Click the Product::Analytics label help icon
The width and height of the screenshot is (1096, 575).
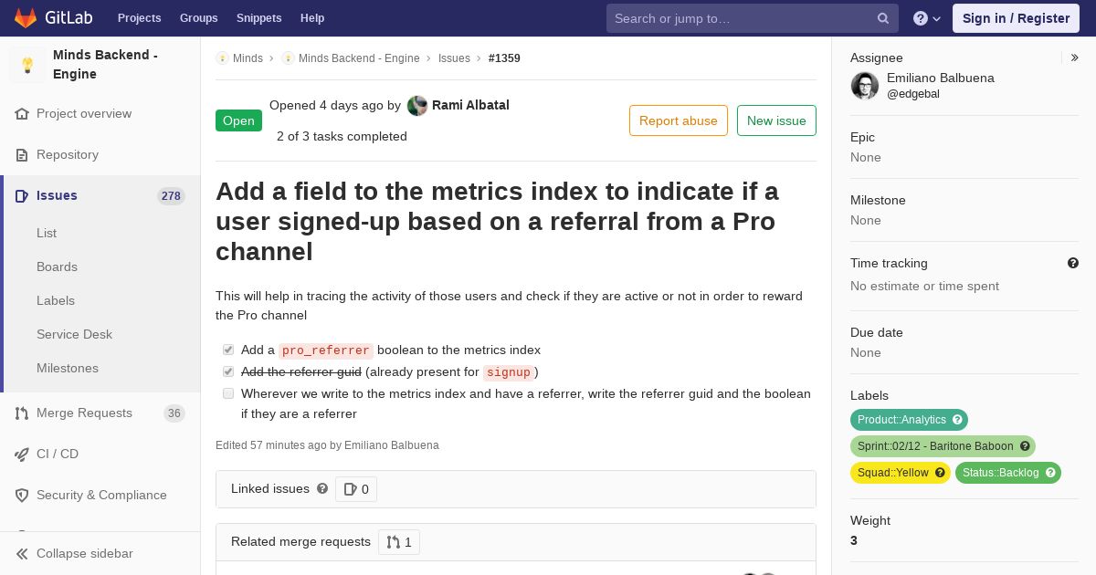click(957, 420)
